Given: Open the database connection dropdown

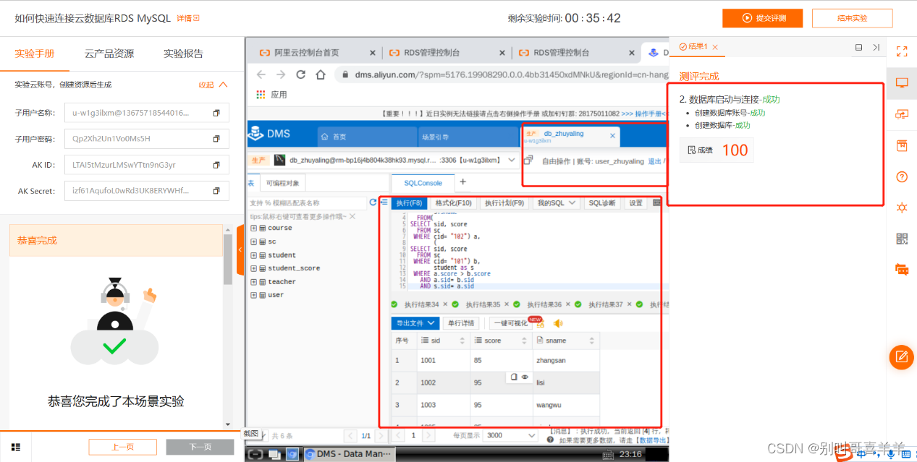Looking at the screenshot, I should [x=512, y=160].
